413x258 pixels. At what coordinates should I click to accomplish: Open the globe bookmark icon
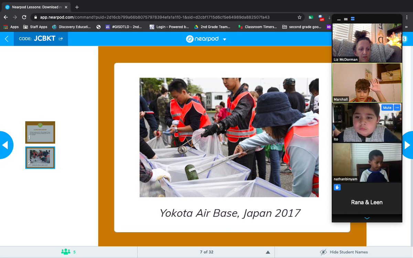coord(98,27)
